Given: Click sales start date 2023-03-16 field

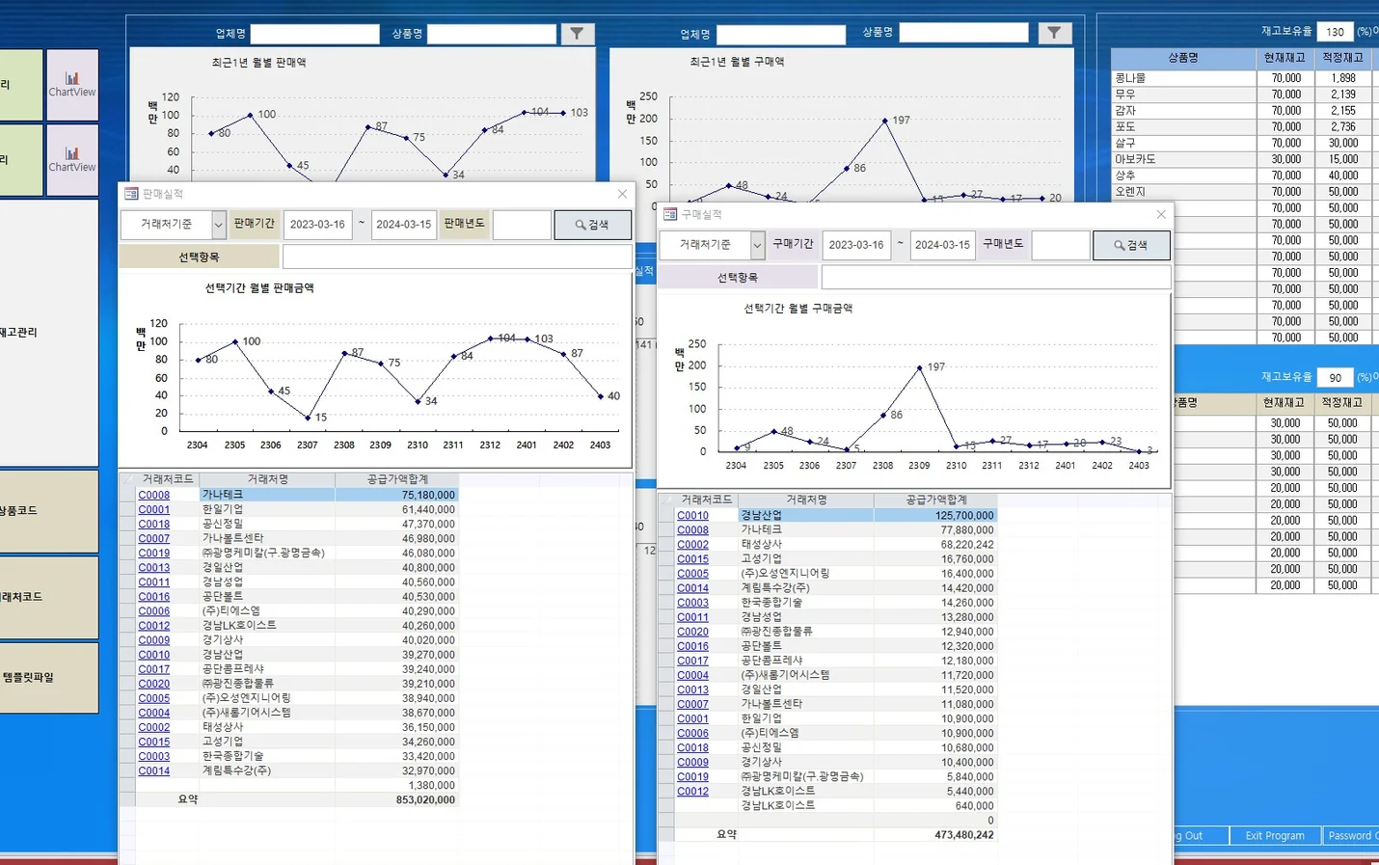Looking at the screenshot, I should [x=317, y=225].
